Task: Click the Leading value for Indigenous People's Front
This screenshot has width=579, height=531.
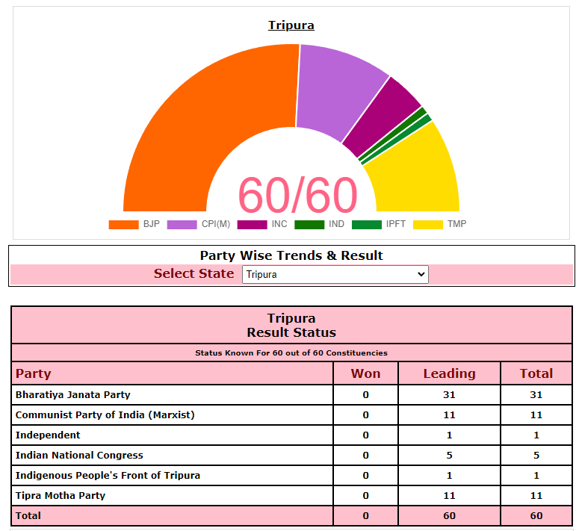Action: click(450, 475)
